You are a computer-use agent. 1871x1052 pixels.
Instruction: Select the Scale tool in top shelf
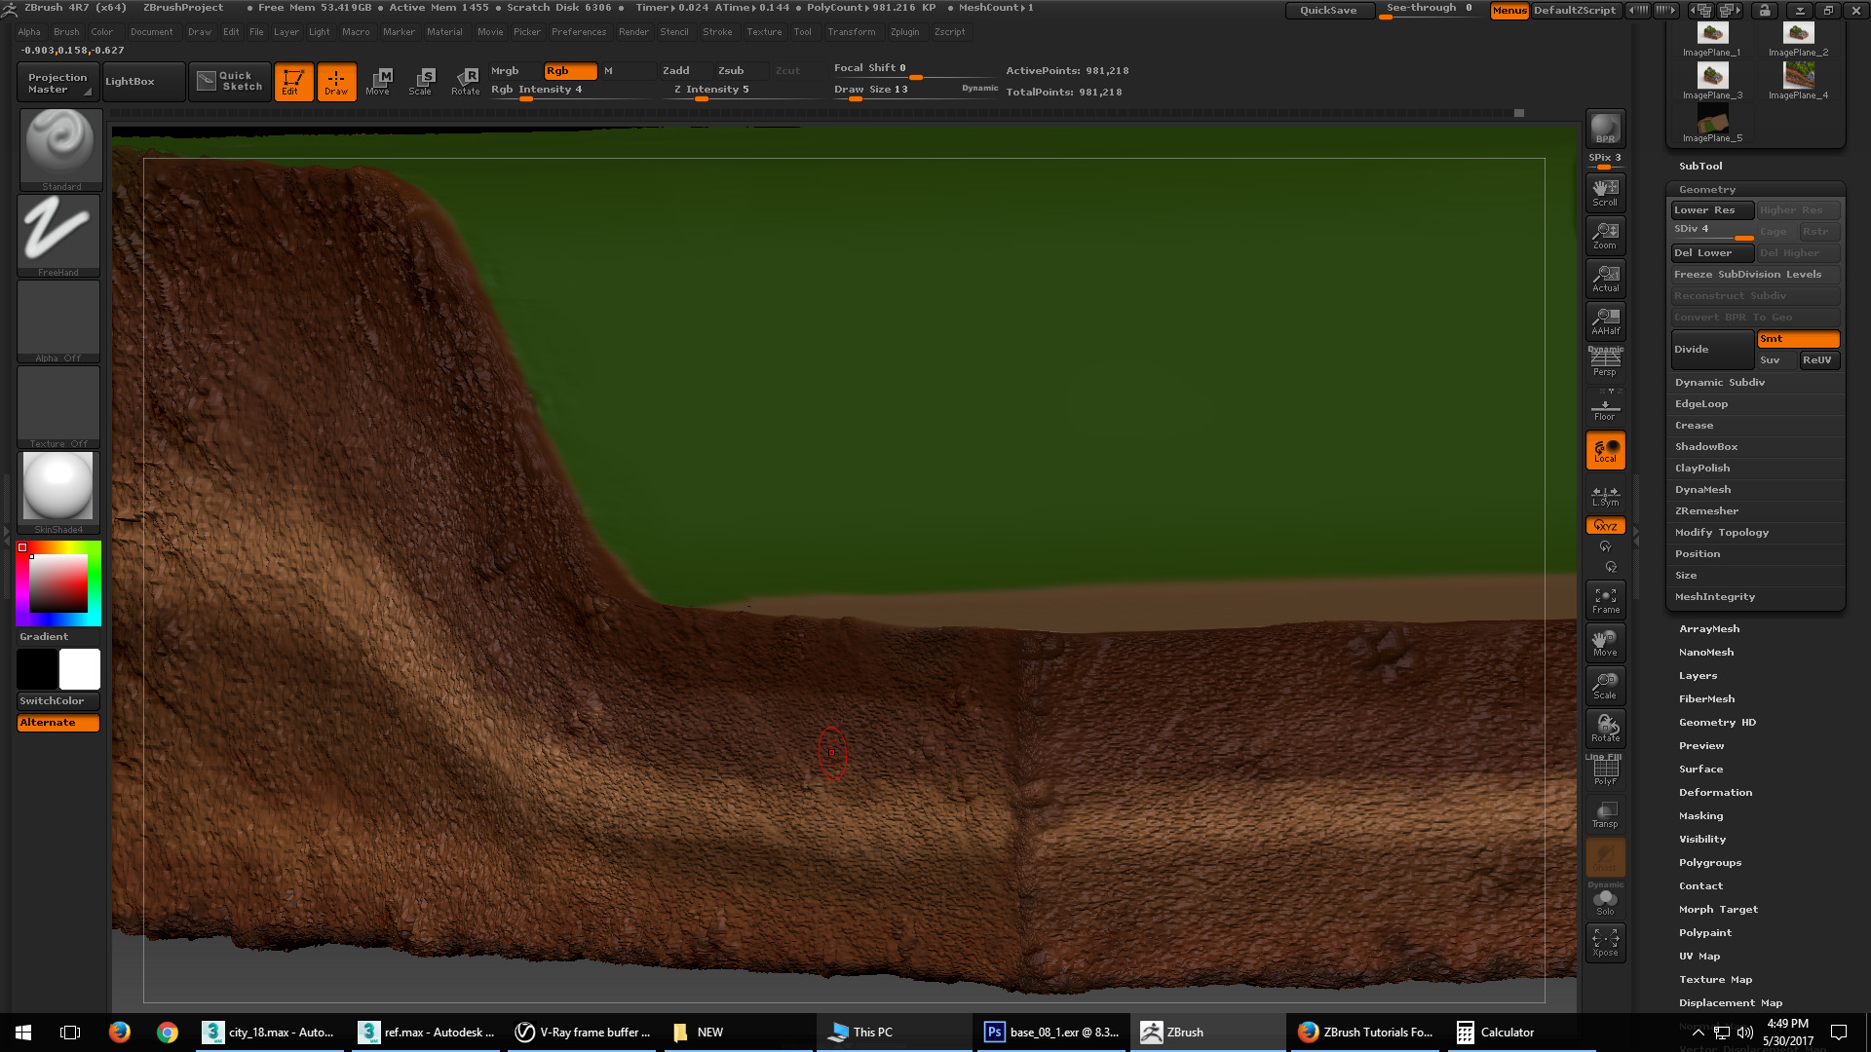tap(421, 82)
